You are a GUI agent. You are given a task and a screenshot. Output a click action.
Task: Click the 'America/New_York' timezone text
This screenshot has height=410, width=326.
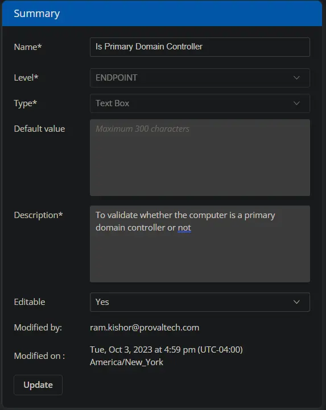126,362
